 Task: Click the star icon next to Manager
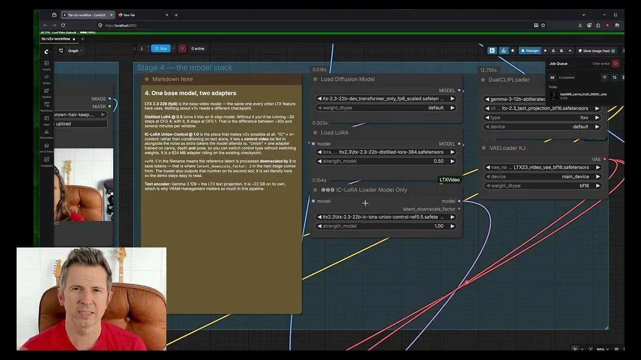point(545,50)
